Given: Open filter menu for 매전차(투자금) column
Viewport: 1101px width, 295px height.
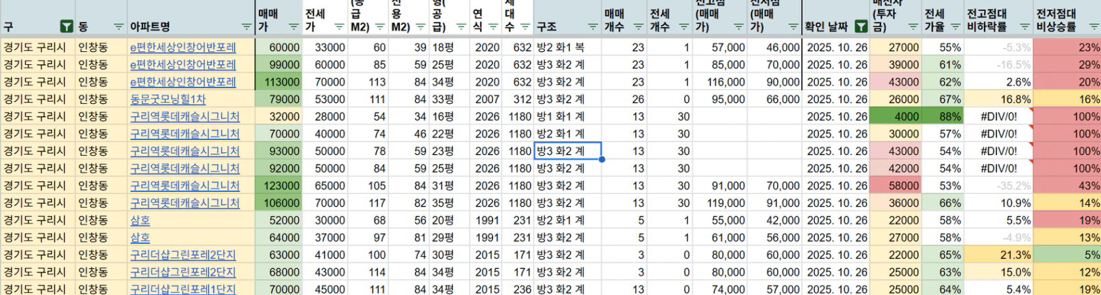Looking at the screenshot, I should (913, 27).
